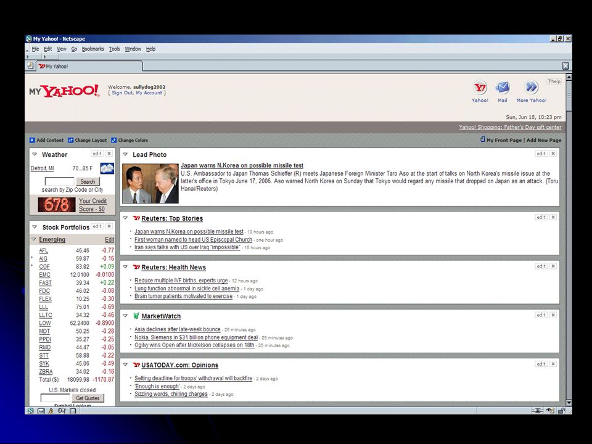The image size is (592, 444).
Task: Click the page scrollbar down arrow
Action: point(569,403)
